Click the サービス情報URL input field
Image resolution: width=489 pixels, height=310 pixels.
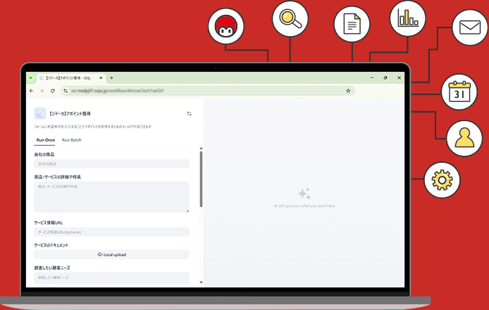pos(111,232)
